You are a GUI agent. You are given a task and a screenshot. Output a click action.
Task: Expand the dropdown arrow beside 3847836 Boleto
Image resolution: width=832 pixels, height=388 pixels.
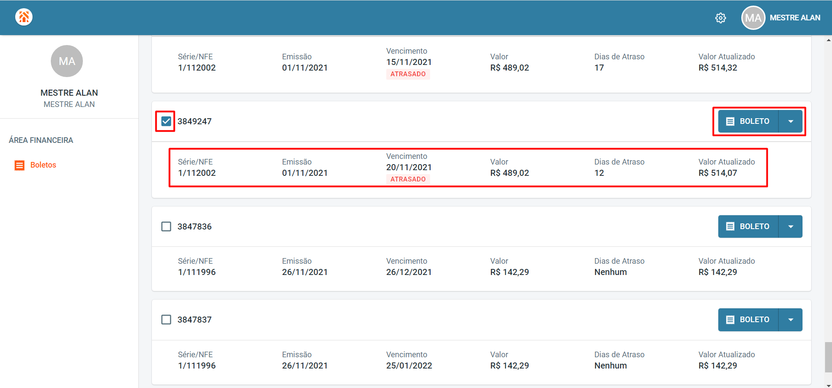coord(791,226)
